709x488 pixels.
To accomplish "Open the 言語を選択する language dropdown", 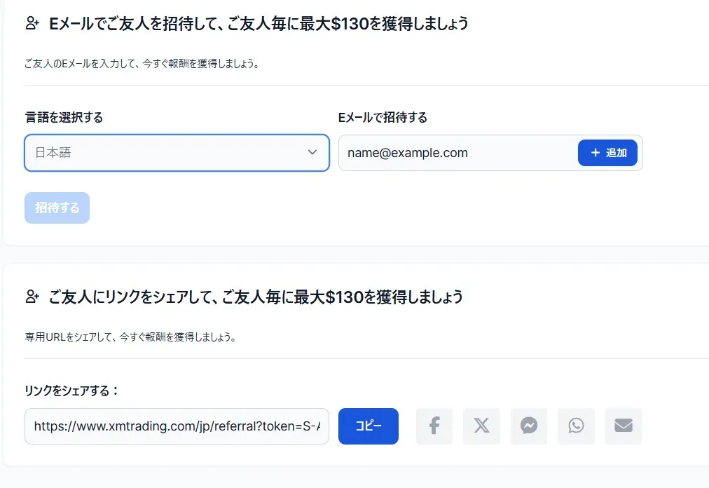I will coord(177,153).
